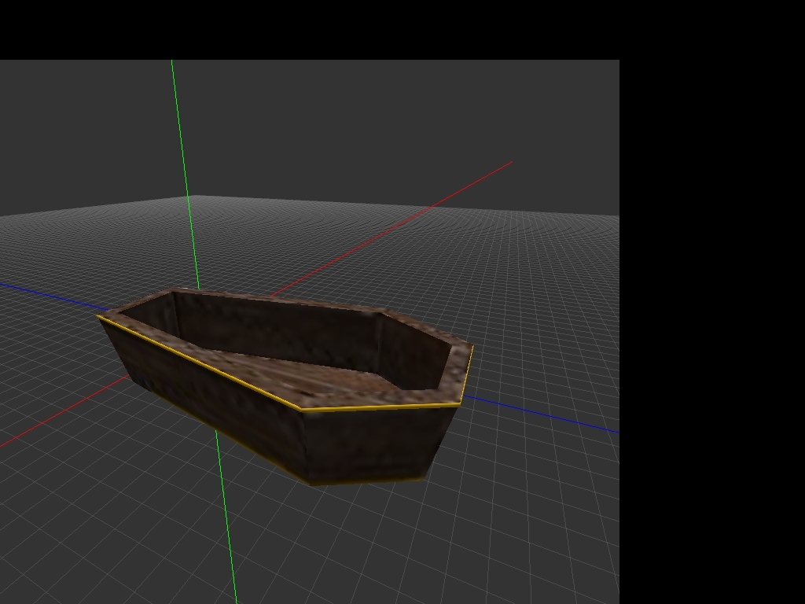Click the grid floor in the lower-left viewport
Image resolution: width=805 pixels, height=604 pixels.
pos(94,511)
